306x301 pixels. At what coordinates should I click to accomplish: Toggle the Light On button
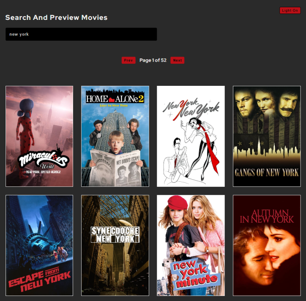click(x=290, y=11)
